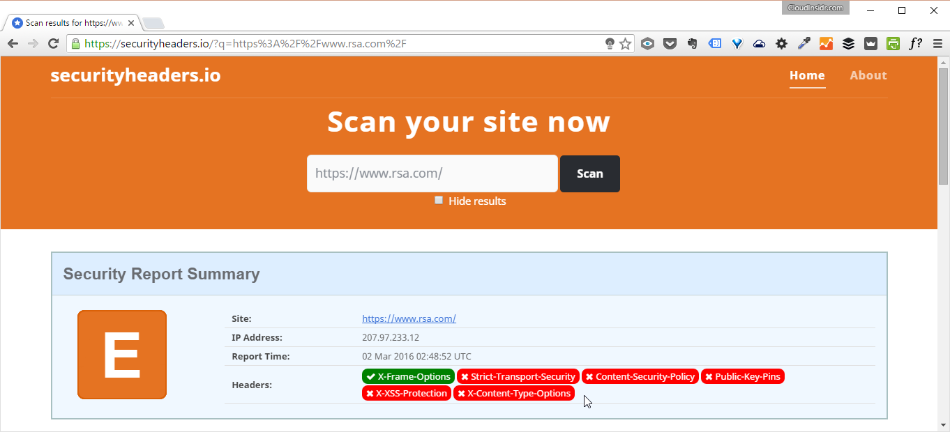950x432 pixels.
Task: Open the Evernote elephant extension
Action: [x=692, y=44]
